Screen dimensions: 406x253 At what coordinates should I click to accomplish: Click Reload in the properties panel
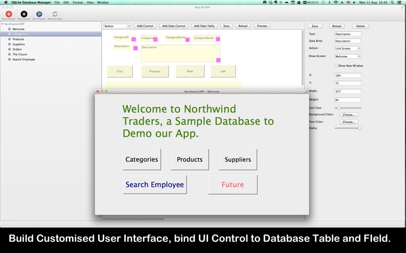[336, 26]
